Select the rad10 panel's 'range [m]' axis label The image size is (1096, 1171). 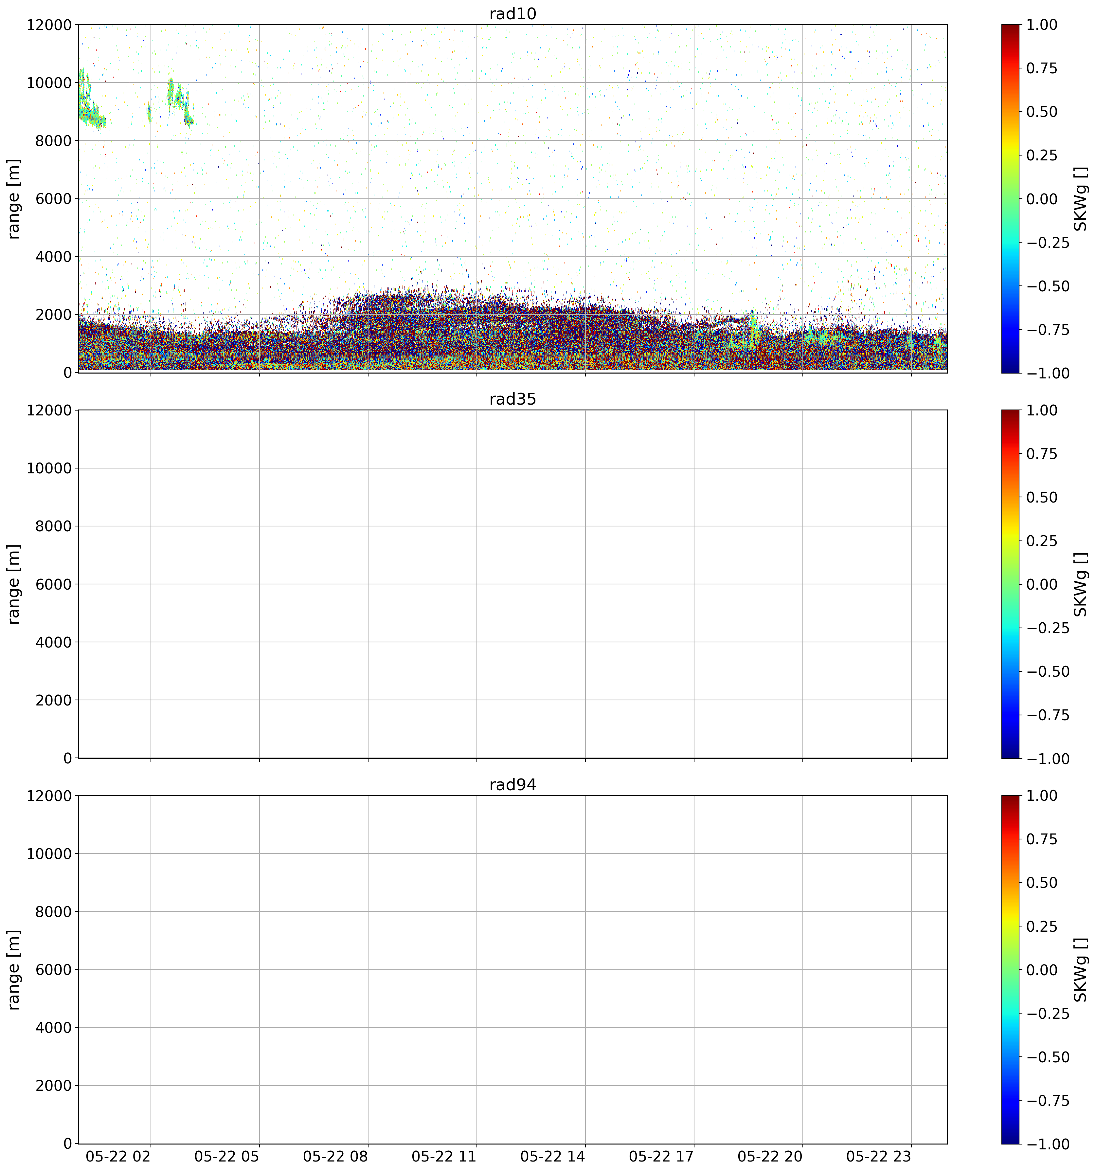[x=13, y=198]
